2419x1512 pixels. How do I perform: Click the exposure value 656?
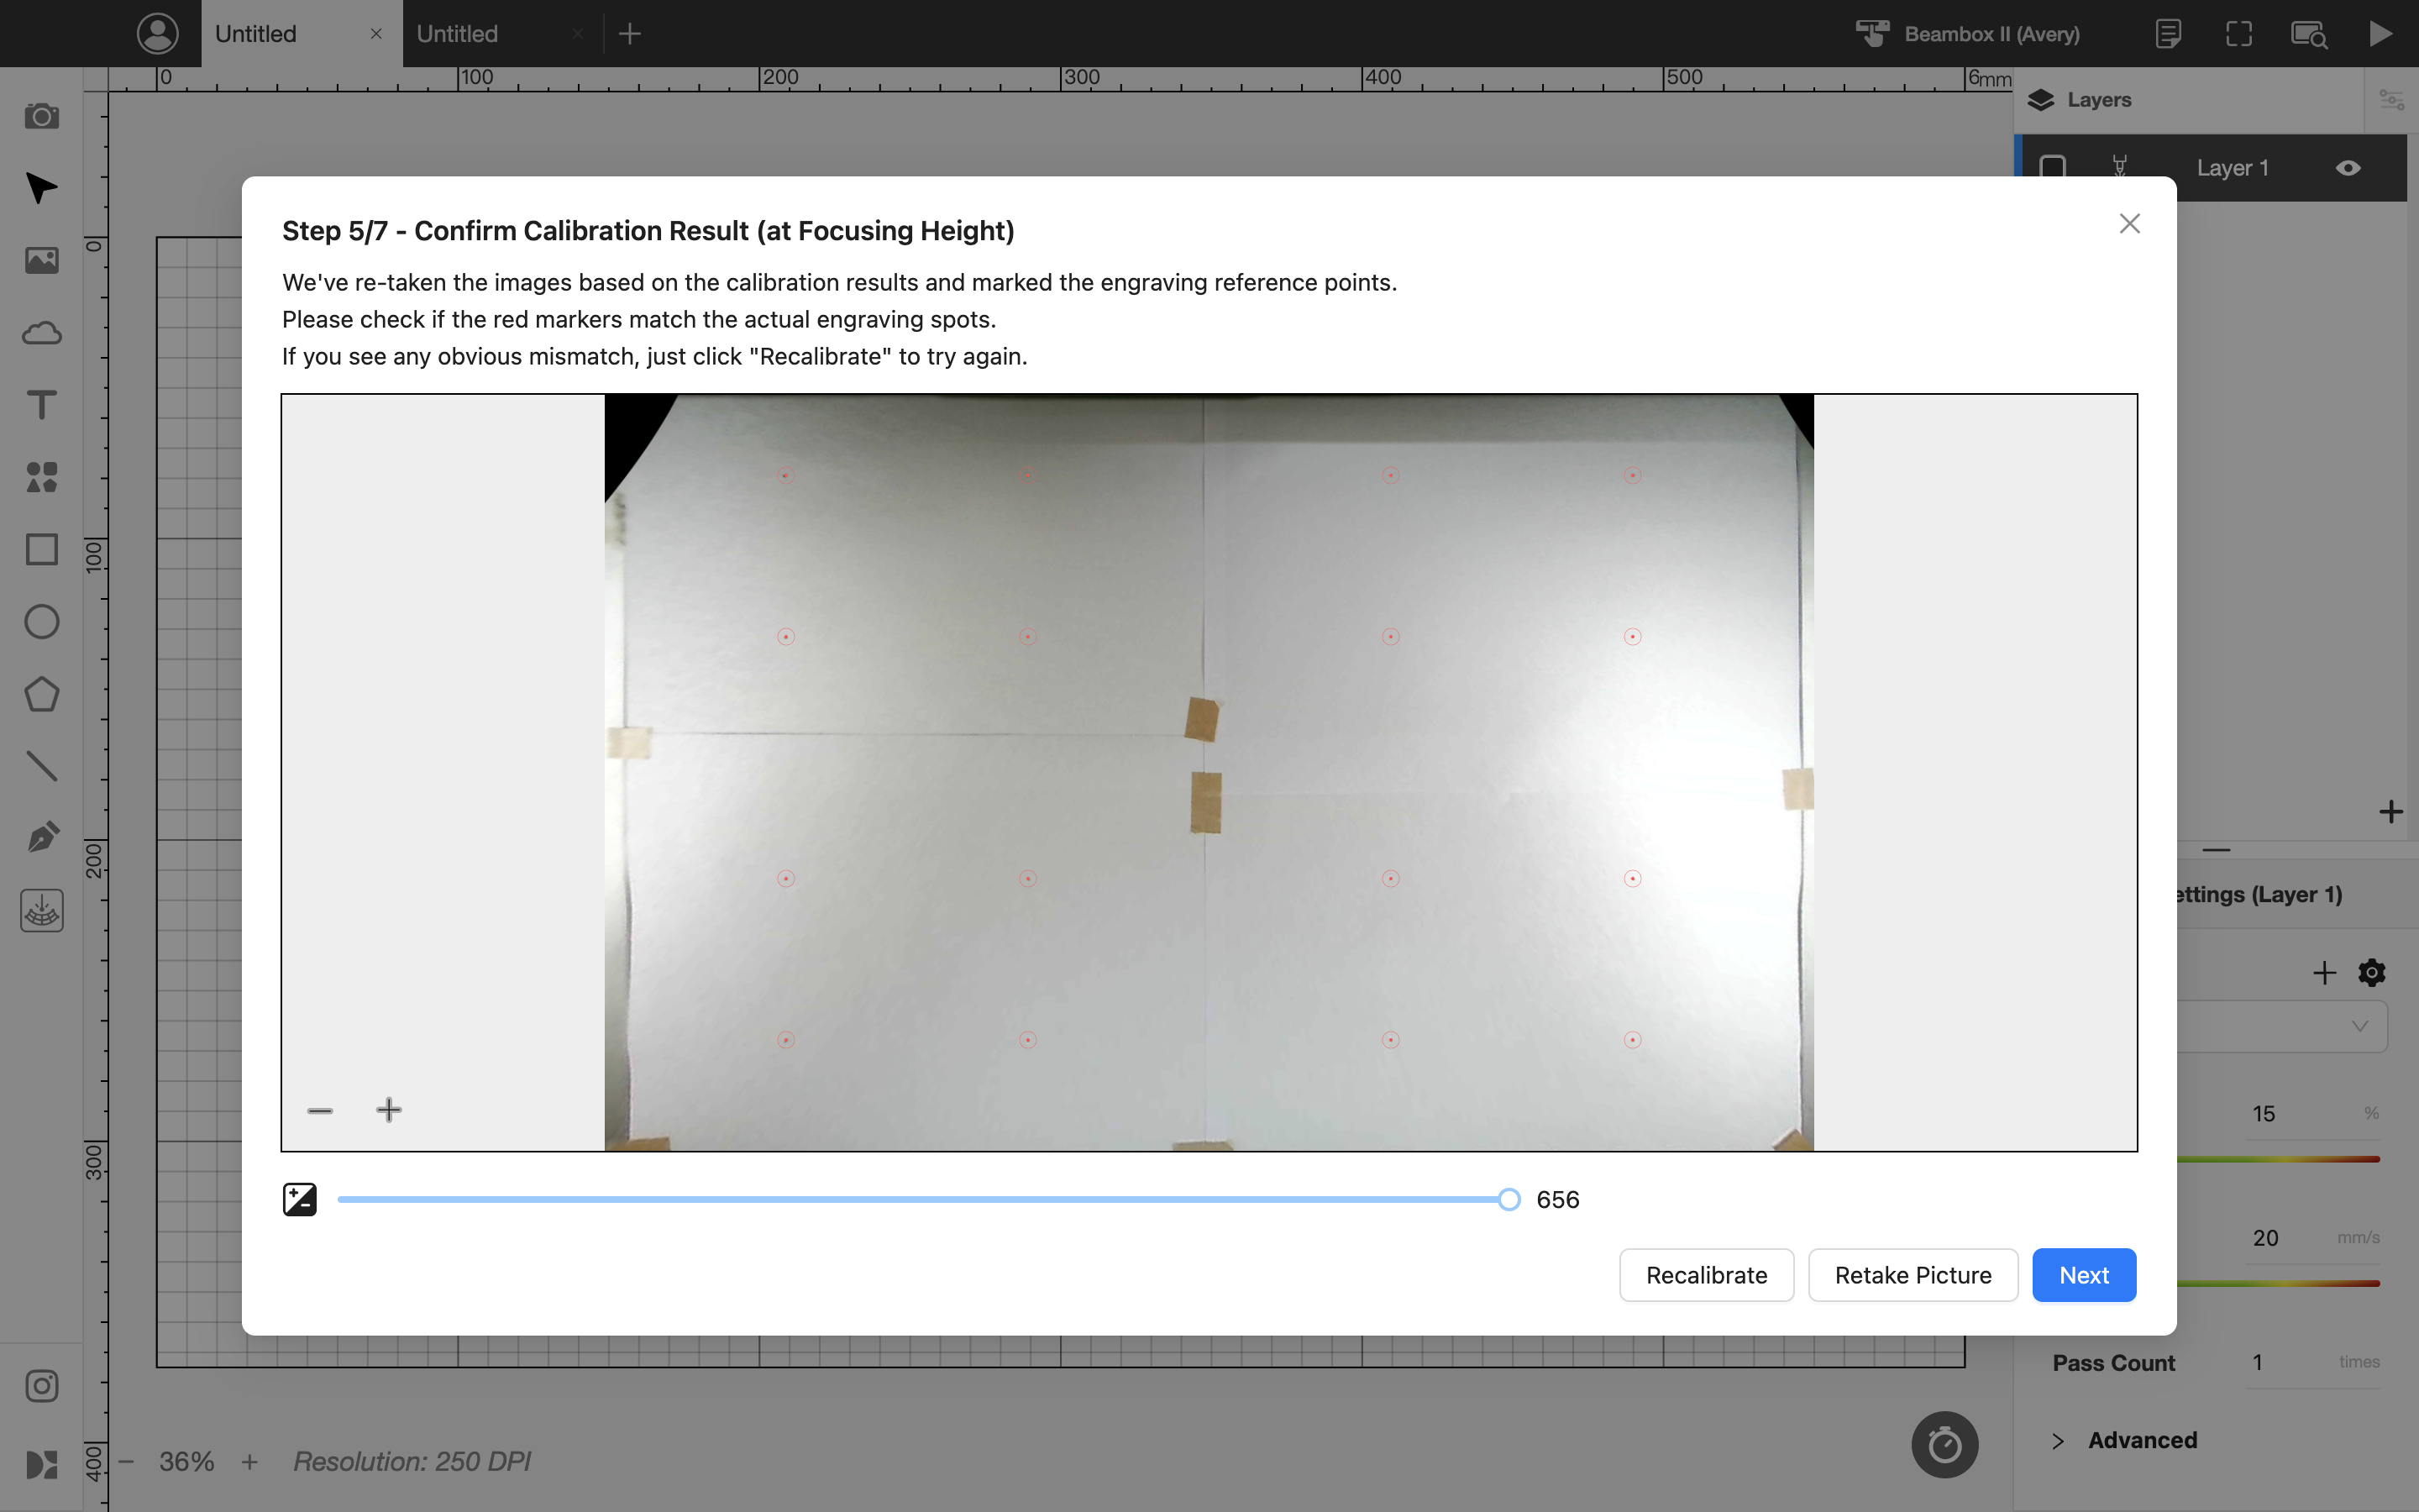[1557, 1199]
